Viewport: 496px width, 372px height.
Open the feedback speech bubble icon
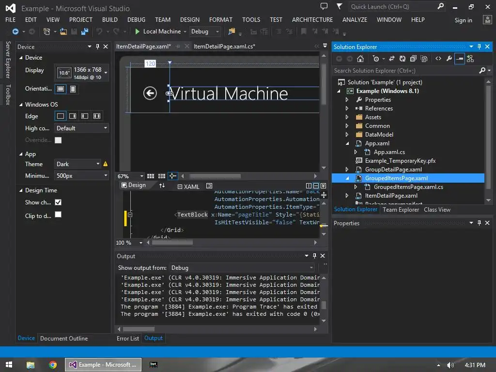pos(324,6)
